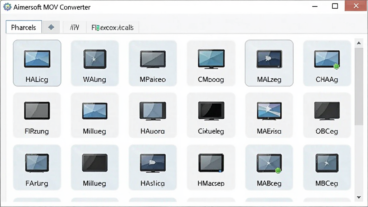The width and height of the screenshot is (368, 207).
Task: Click the scrollbar down arrow
Action: tap(359, 197)
